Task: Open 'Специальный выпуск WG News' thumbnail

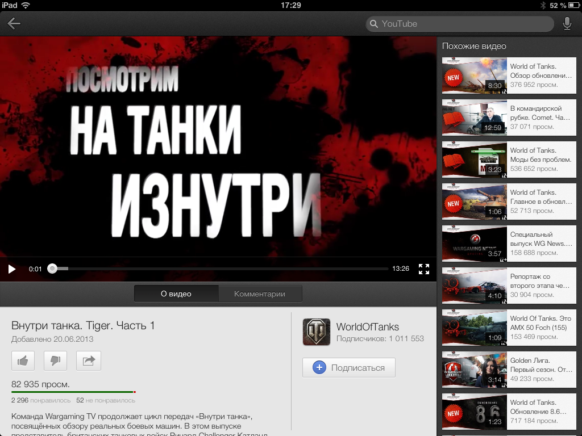Action: (x=475, y=244)
